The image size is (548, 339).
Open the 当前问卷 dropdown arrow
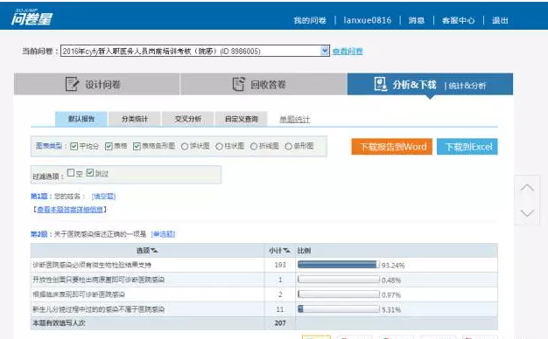pyautogui.click(x=325, y=51)
